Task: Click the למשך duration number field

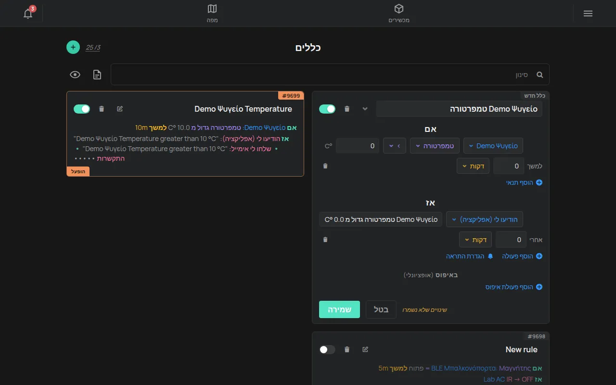Action: point(509,166)
